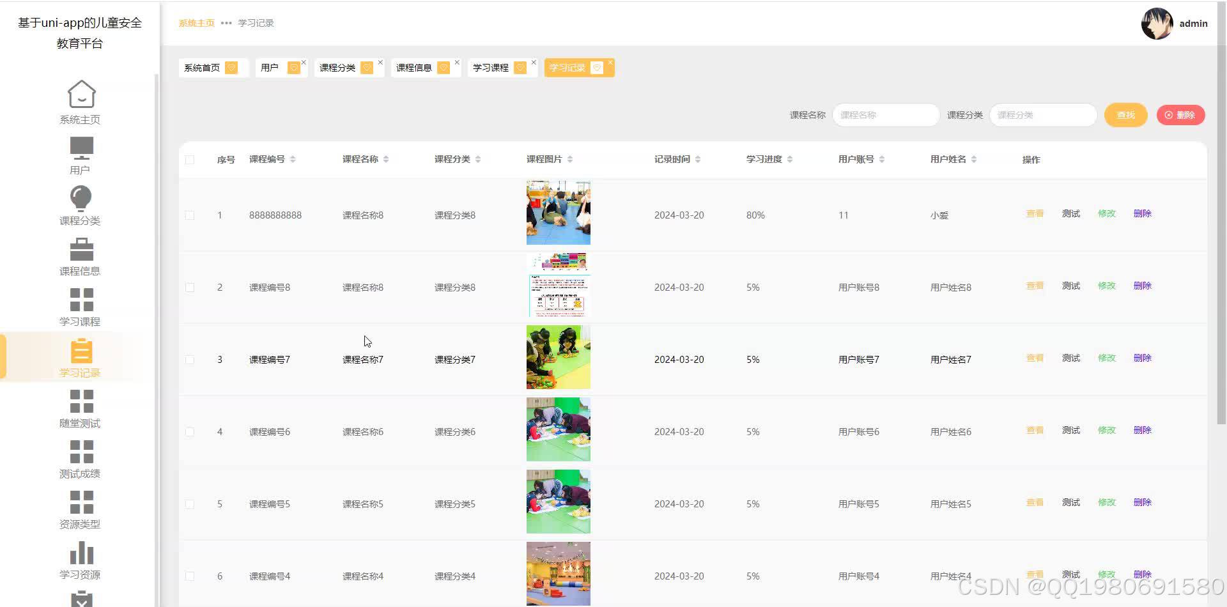1227x607 pixels.
Task: Click the 80% progress cell
Action: pos(755,215)
